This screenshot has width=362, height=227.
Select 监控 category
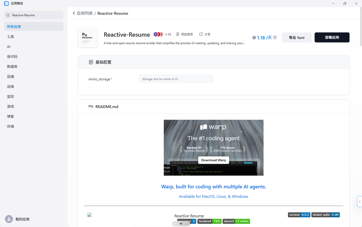point(34,97)
